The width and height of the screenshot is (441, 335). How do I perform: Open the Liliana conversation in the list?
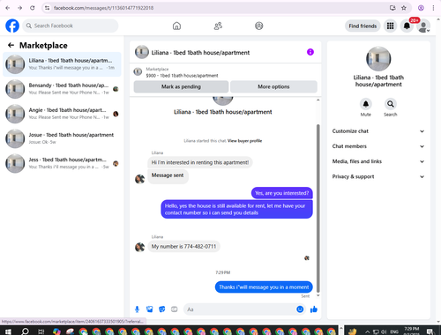(62, 64)
